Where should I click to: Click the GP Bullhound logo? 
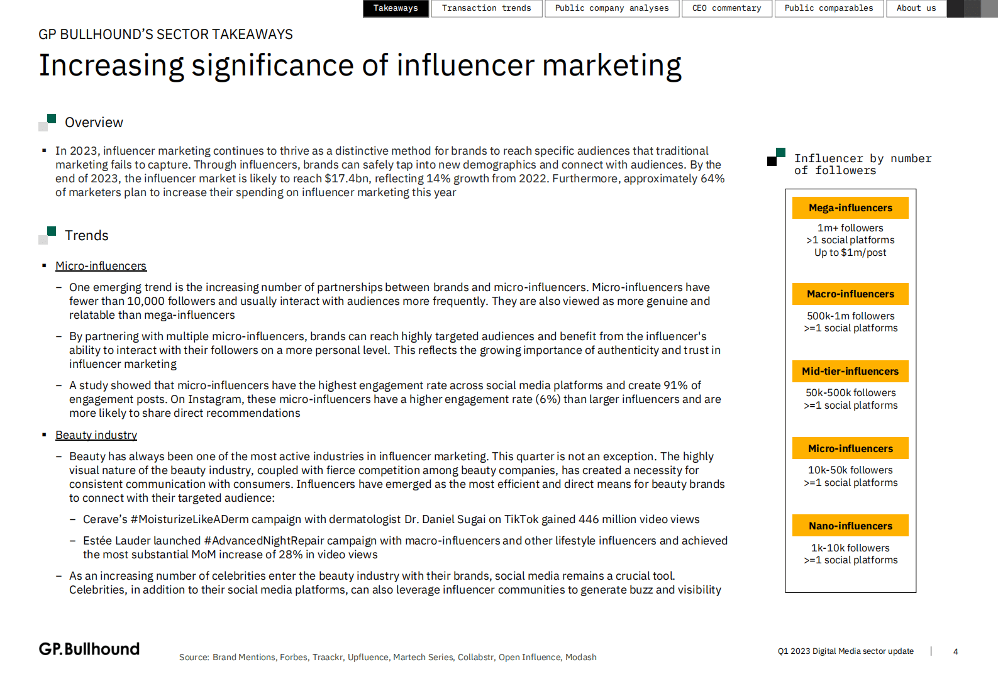pos(89,649)
